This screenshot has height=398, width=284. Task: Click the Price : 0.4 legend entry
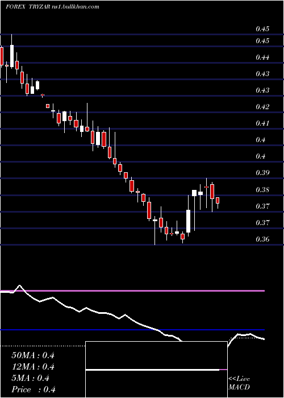click(x=34, y=389)
